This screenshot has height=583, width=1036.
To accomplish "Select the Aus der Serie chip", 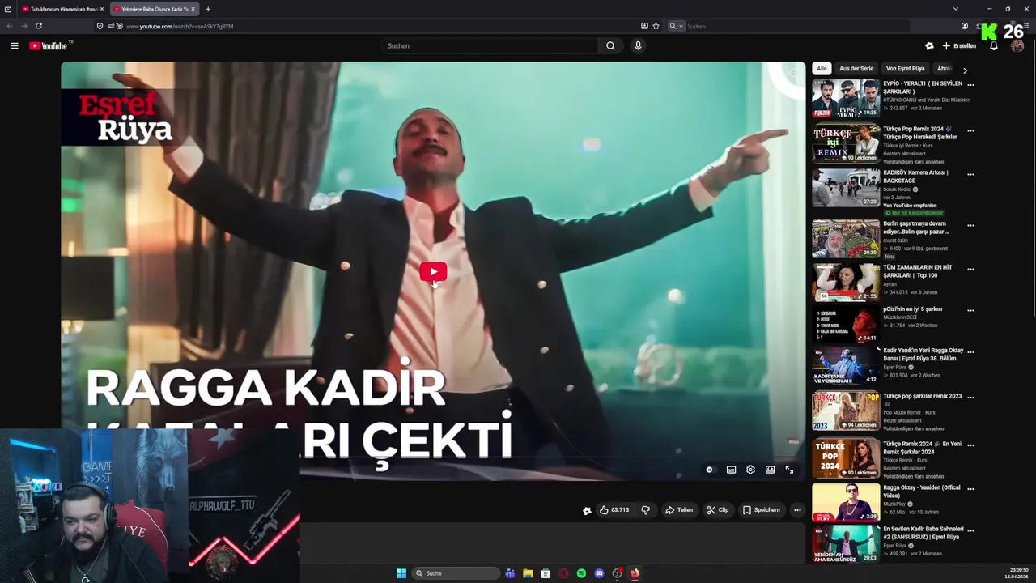I will coord(856,69).
